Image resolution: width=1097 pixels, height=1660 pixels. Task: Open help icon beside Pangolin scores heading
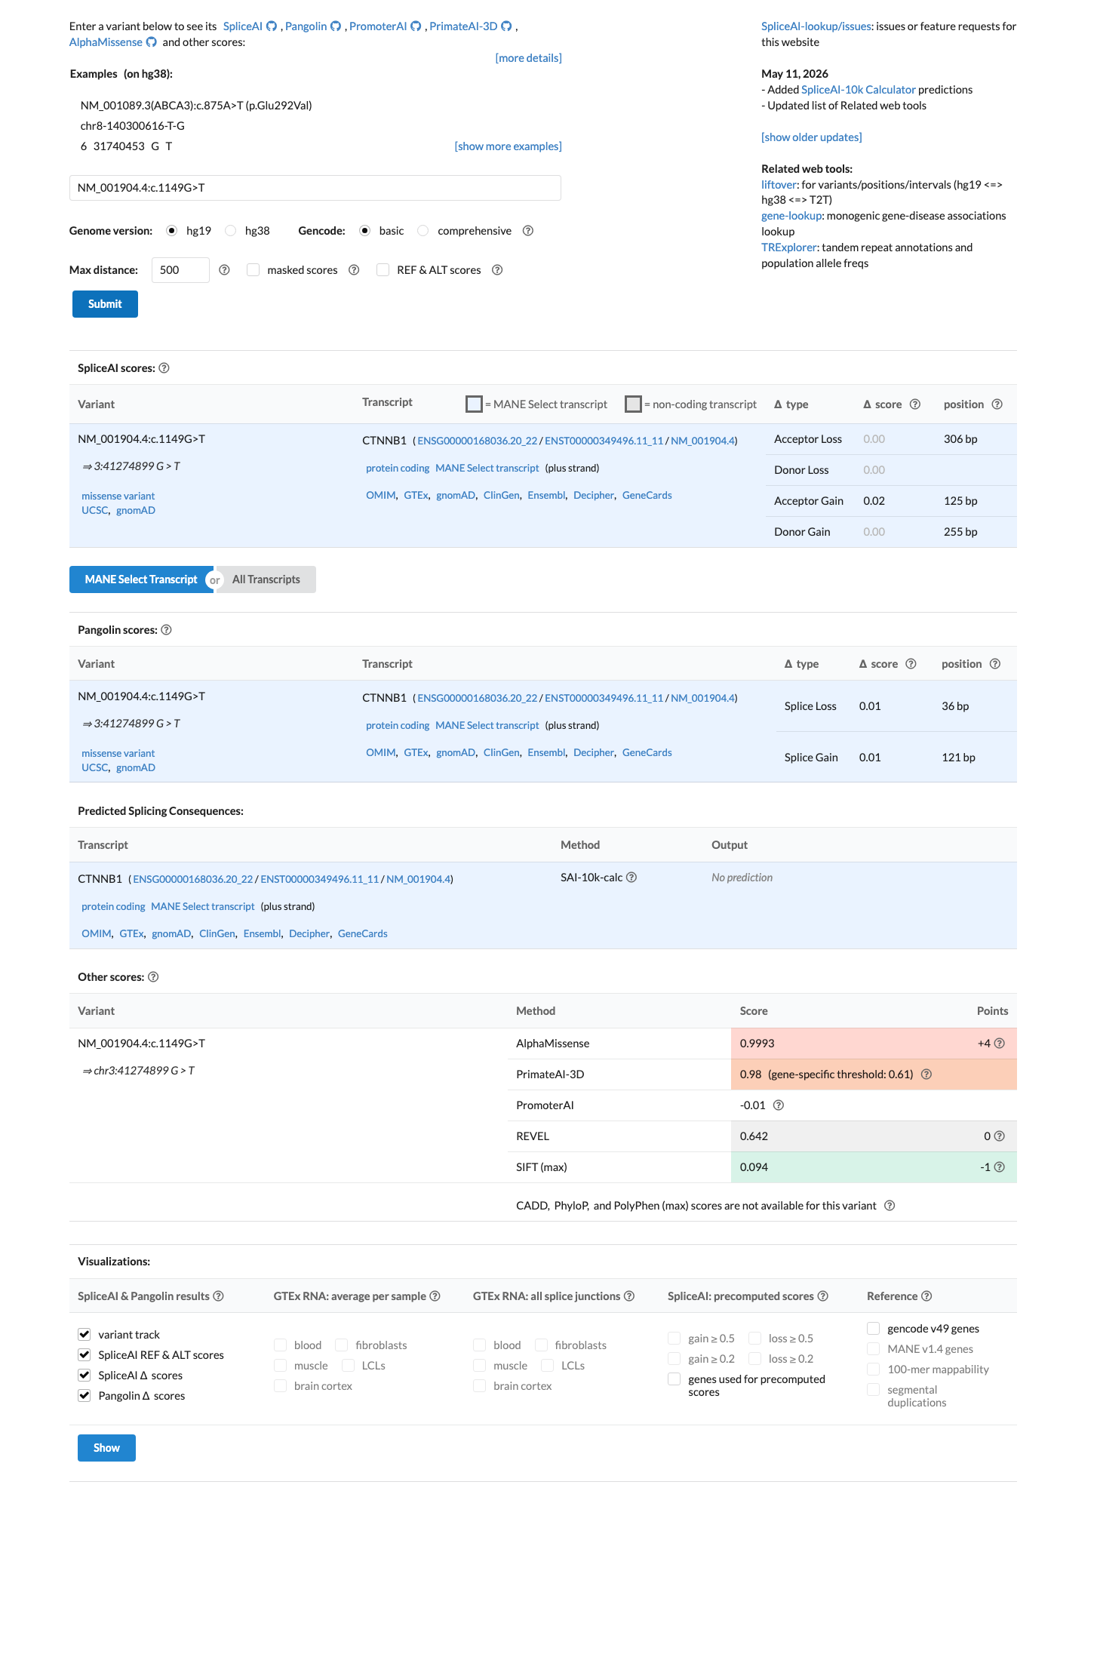(167, 630)
